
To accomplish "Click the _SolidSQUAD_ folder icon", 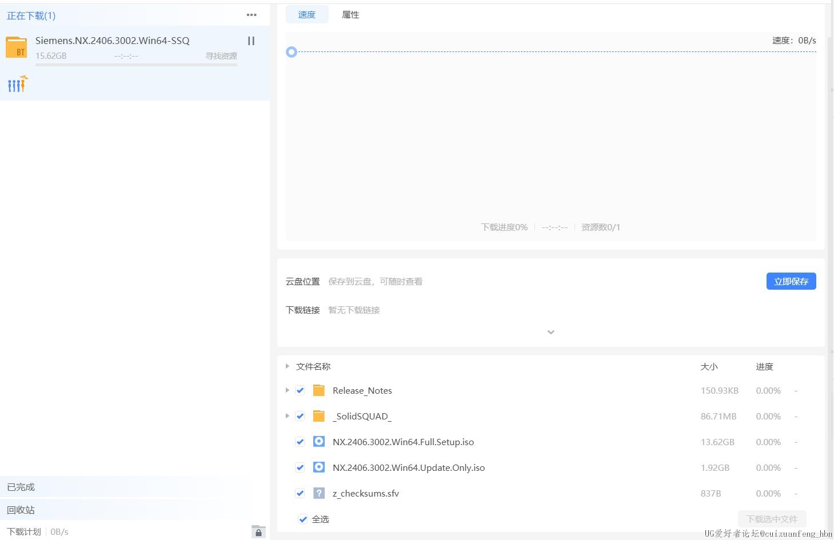I will pos(319,416).
